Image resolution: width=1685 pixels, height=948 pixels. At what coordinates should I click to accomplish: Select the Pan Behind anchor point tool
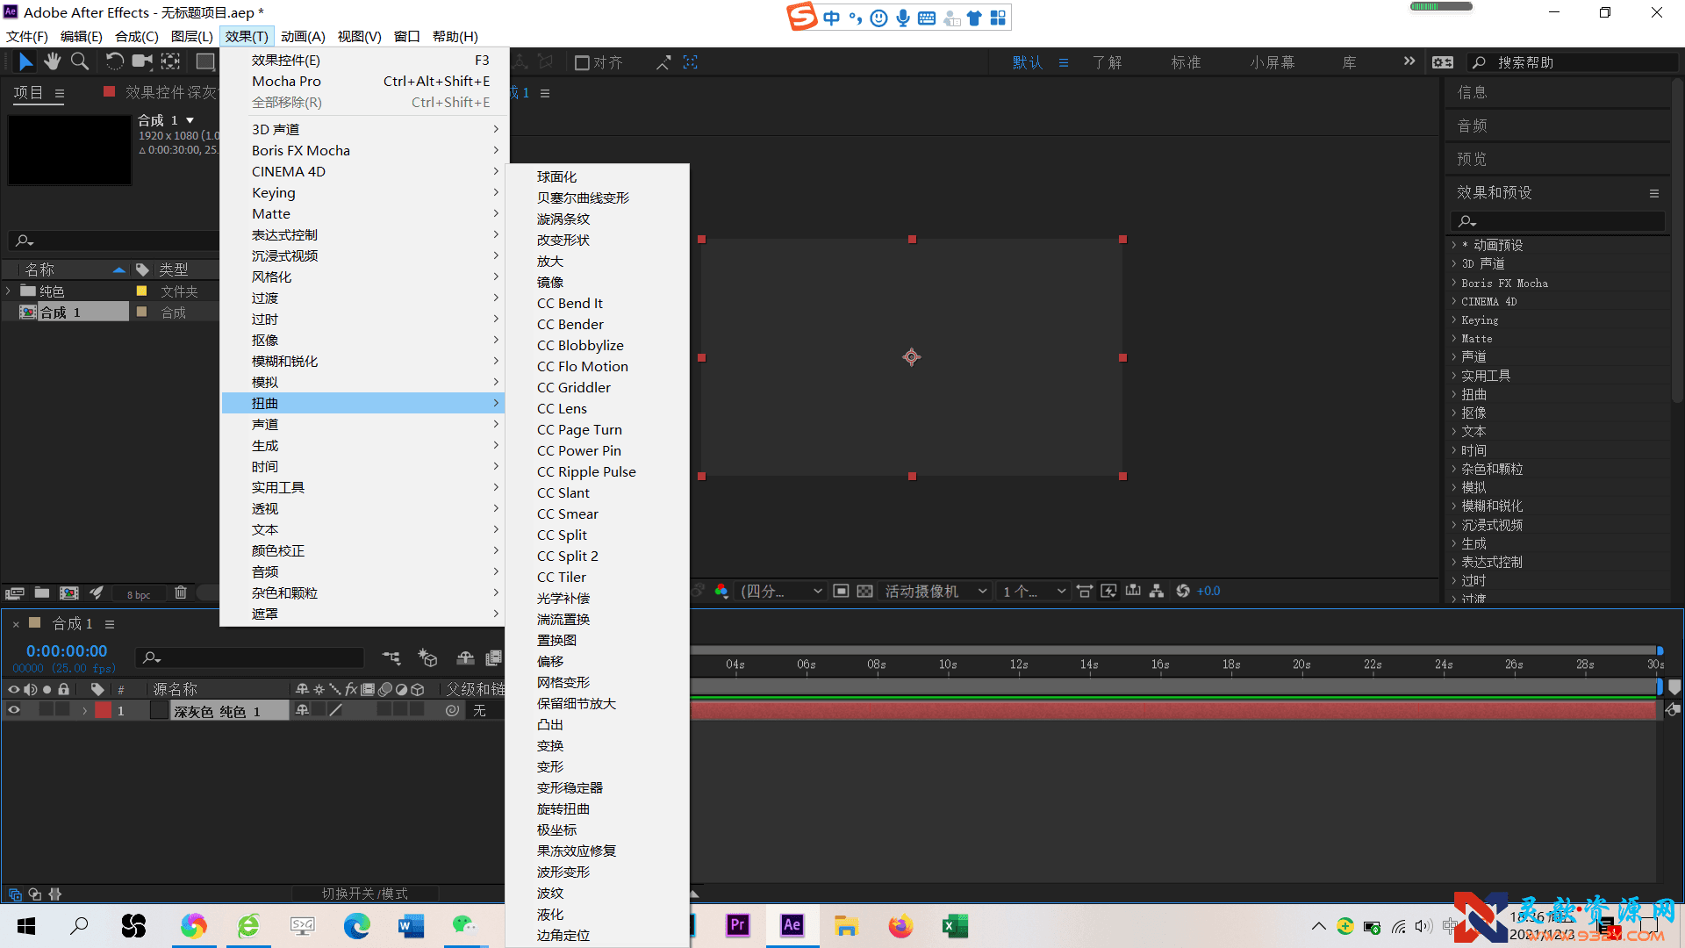[171, 61]
